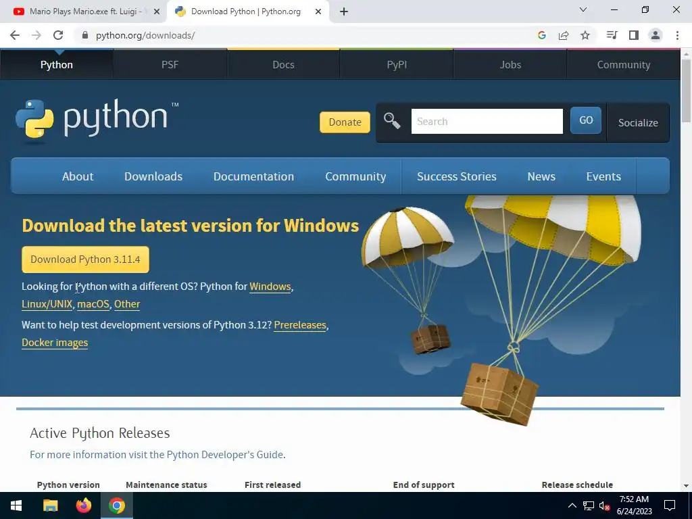This screenshot has height=519, width=692.
Task: Open the Community top tab
Action: (x=624, y=65)
